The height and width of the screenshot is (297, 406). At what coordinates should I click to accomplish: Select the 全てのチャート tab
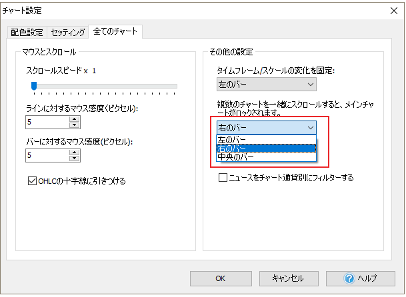tap(117, 31)
